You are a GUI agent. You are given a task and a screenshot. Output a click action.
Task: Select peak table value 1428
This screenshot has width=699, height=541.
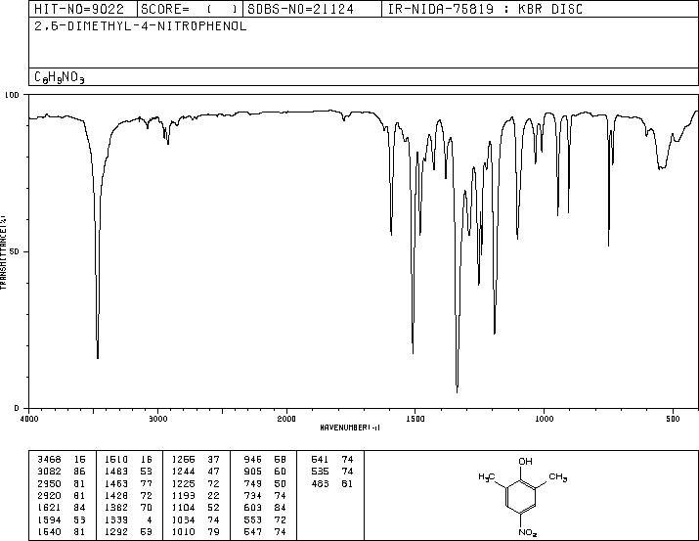tap(116, 495)
